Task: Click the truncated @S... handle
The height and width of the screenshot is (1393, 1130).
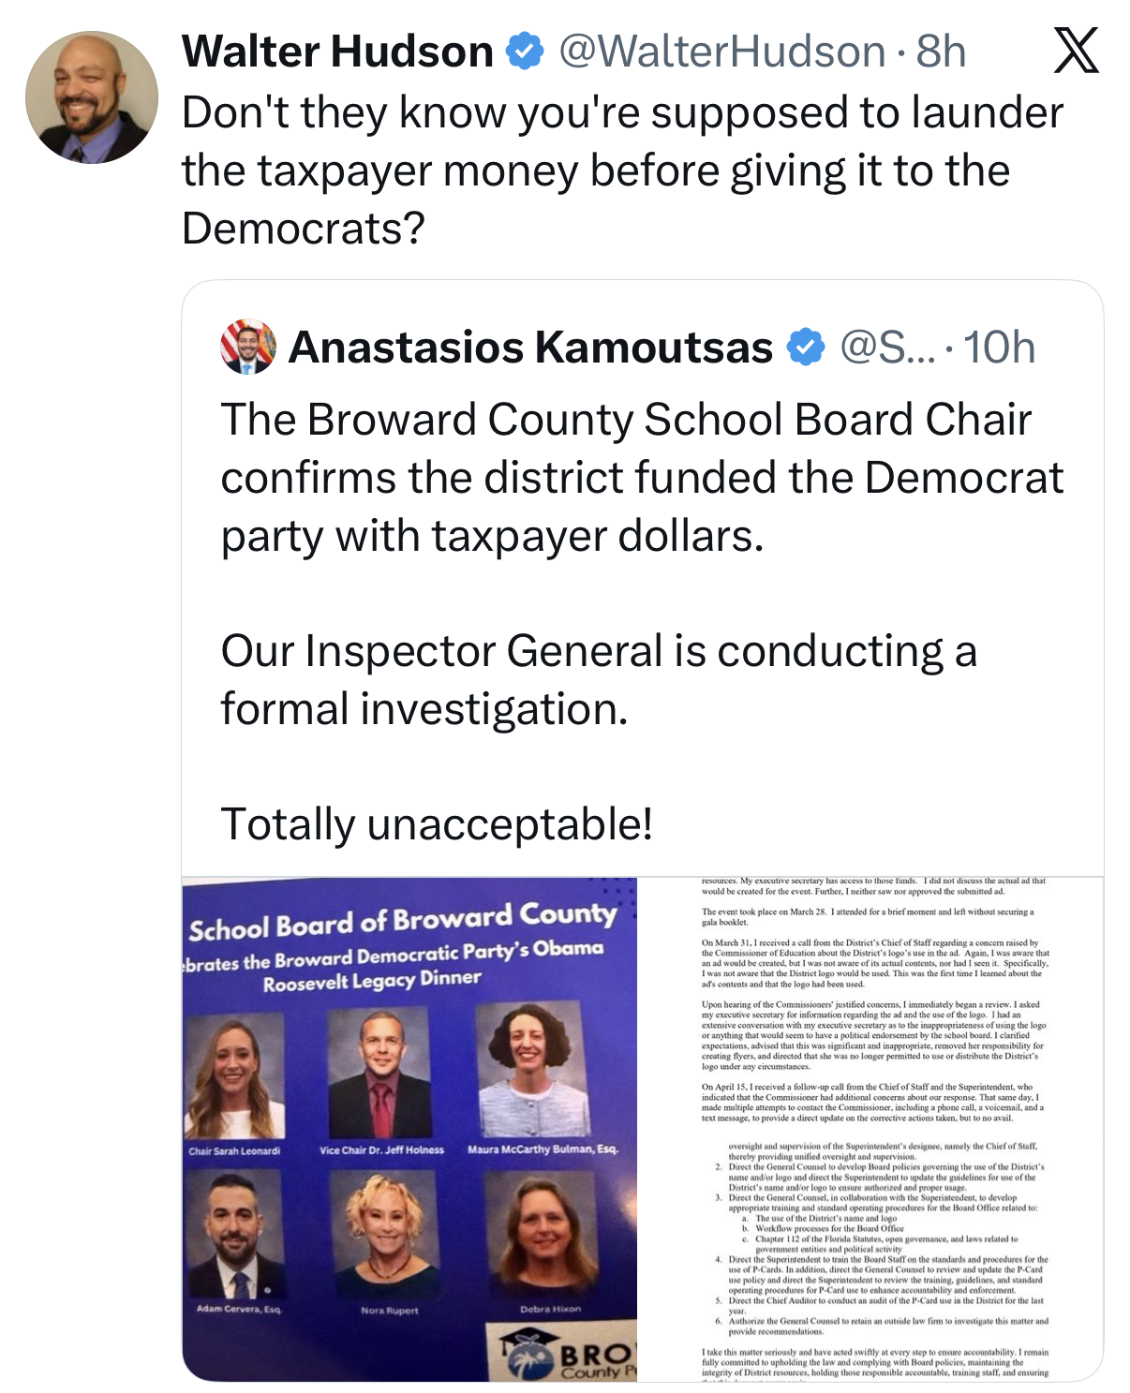Action: pyautogui.click(x=887, y=348)
